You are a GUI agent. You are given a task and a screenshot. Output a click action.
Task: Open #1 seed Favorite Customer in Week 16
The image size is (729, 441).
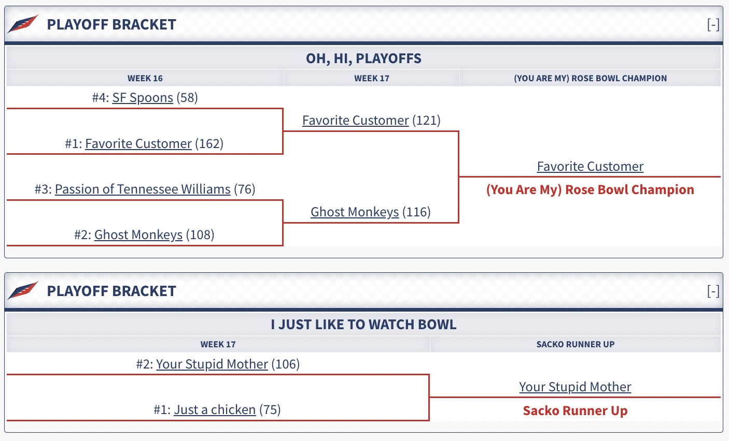click(x=138, y=143)
